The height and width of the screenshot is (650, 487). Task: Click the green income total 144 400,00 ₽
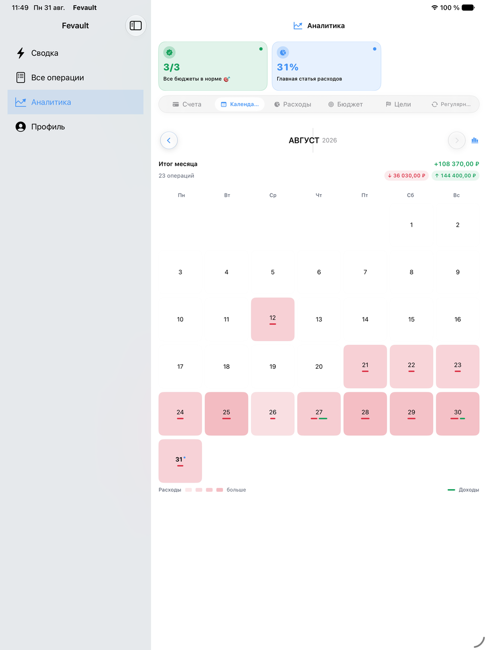pyautogui.click(x=455, y=176)
